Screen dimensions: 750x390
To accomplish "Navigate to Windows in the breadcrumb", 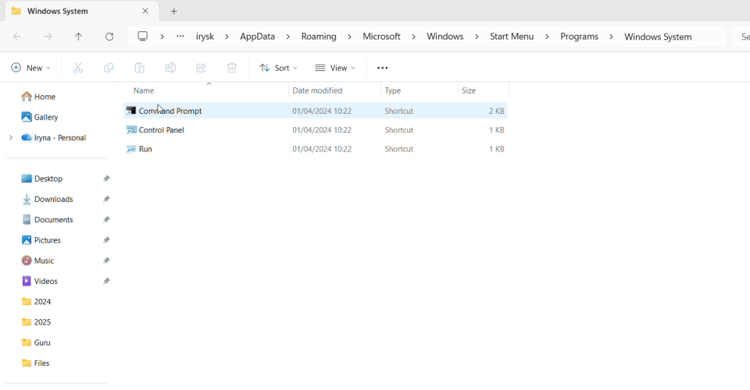I will pos(445,37).
